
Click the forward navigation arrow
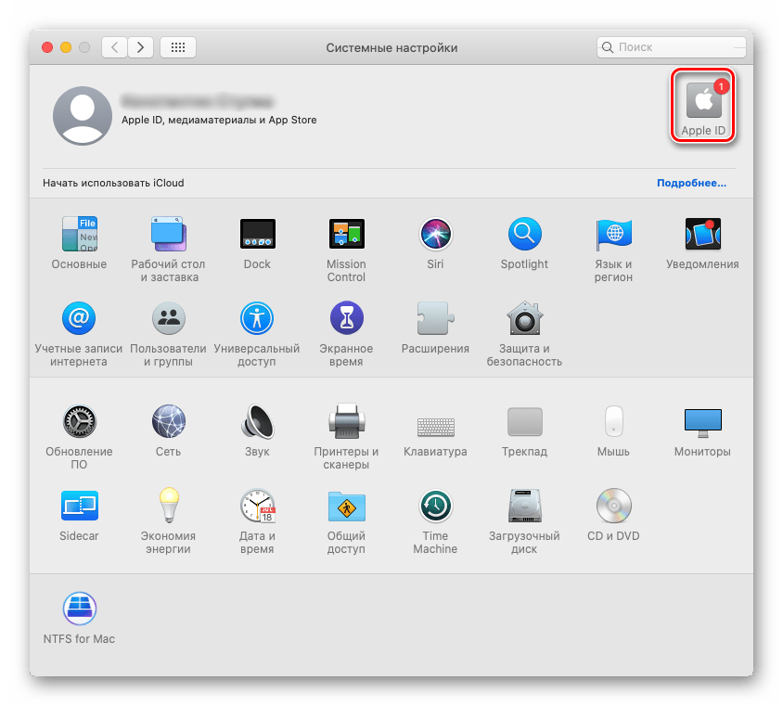click(141, 47)
